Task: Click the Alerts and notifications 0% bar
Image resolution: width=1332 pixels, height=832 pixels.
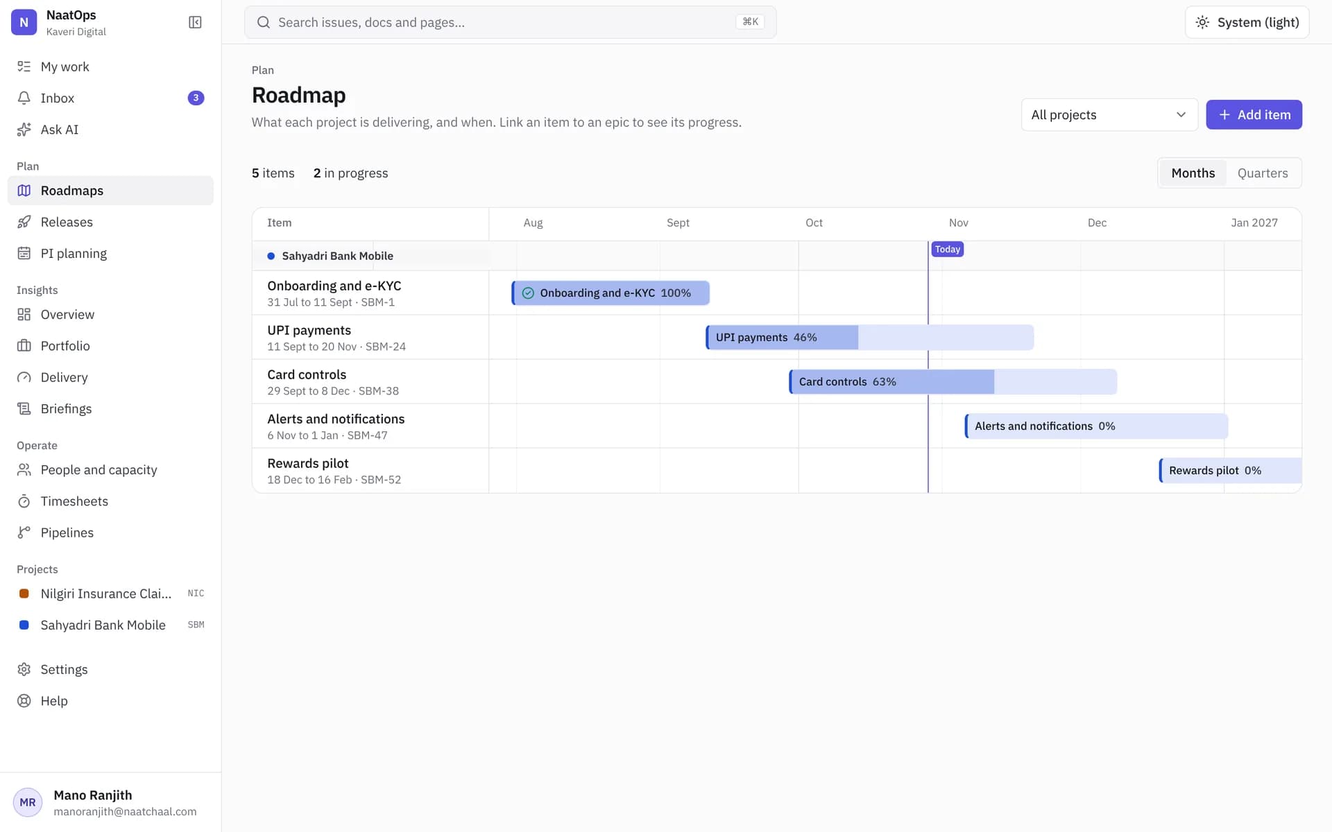Action: 1096,426
